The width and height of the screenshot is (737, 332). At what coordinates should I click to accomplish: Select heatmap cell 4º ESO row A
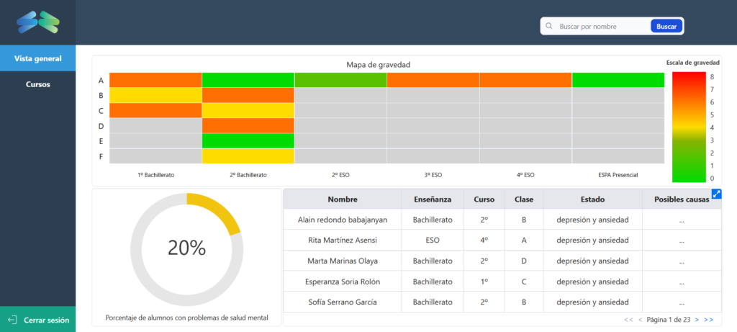tap(525, 80)
